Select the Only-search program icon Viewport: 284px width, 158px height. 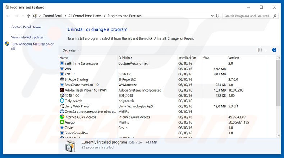62,101
